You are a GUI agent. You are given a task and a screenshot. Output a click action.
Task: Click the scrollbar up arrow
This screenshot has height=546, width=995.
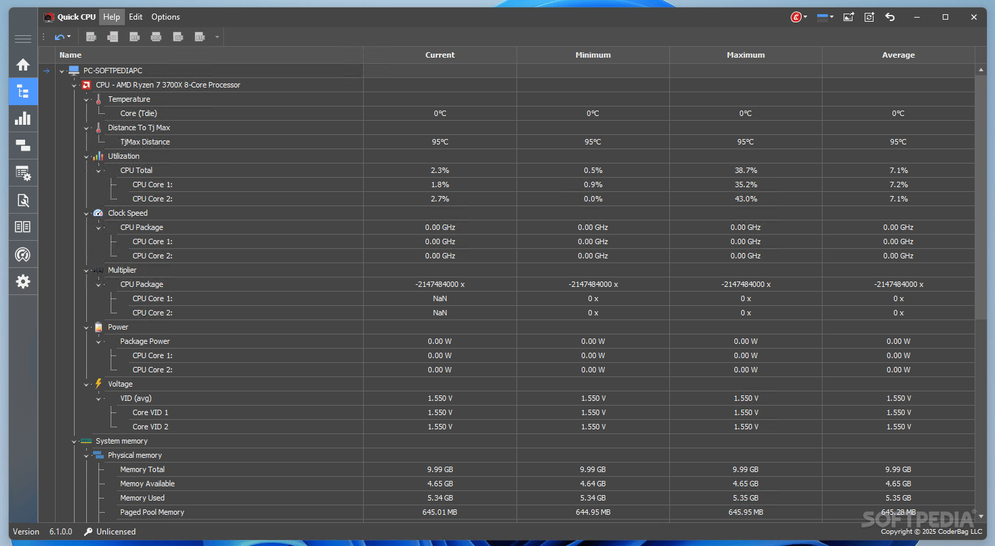[981, 69]
